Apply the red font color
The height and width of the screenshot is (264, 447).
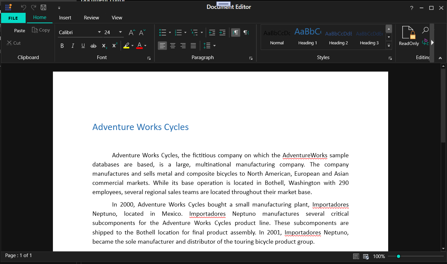point(139,46)
